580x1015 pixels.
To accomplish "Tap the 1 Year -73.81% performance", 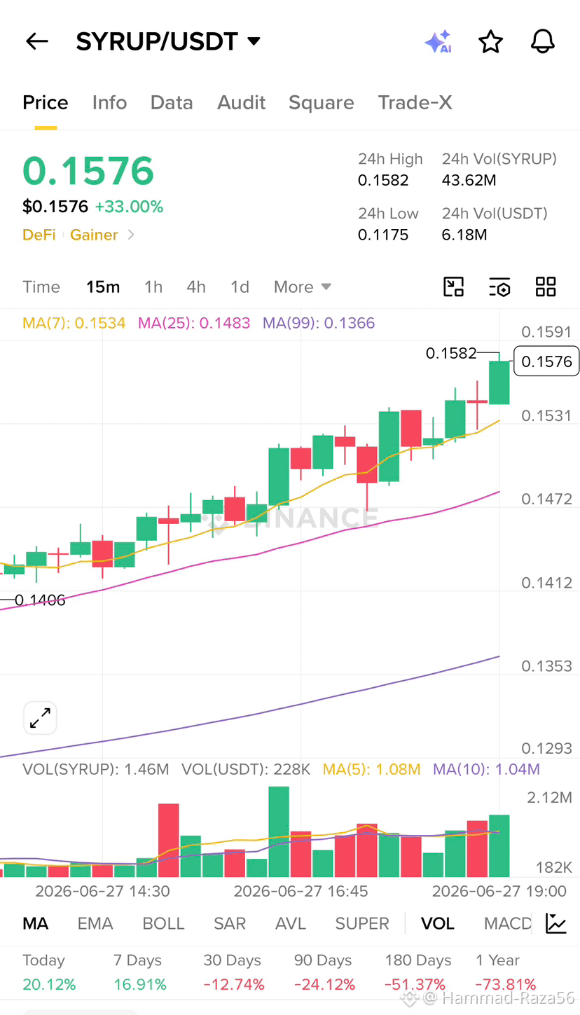I will tap(506, 972).
